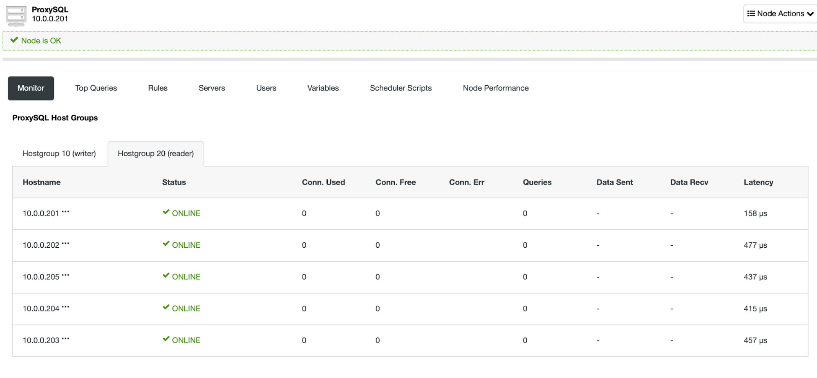
Task: Click the 437 µs latency value
Action: pyautogui.click(x=755, y=277)
